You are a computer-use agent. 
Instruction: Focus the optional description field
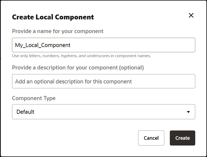tap(103, 81)
